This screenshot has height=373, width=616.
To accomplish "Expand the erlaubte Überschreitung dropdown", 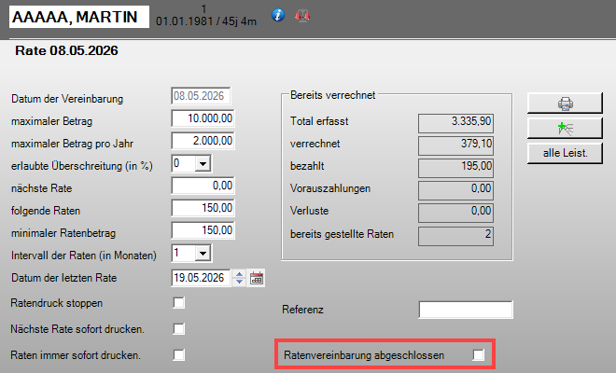I will pyautogui.click(x=203, y=163).
